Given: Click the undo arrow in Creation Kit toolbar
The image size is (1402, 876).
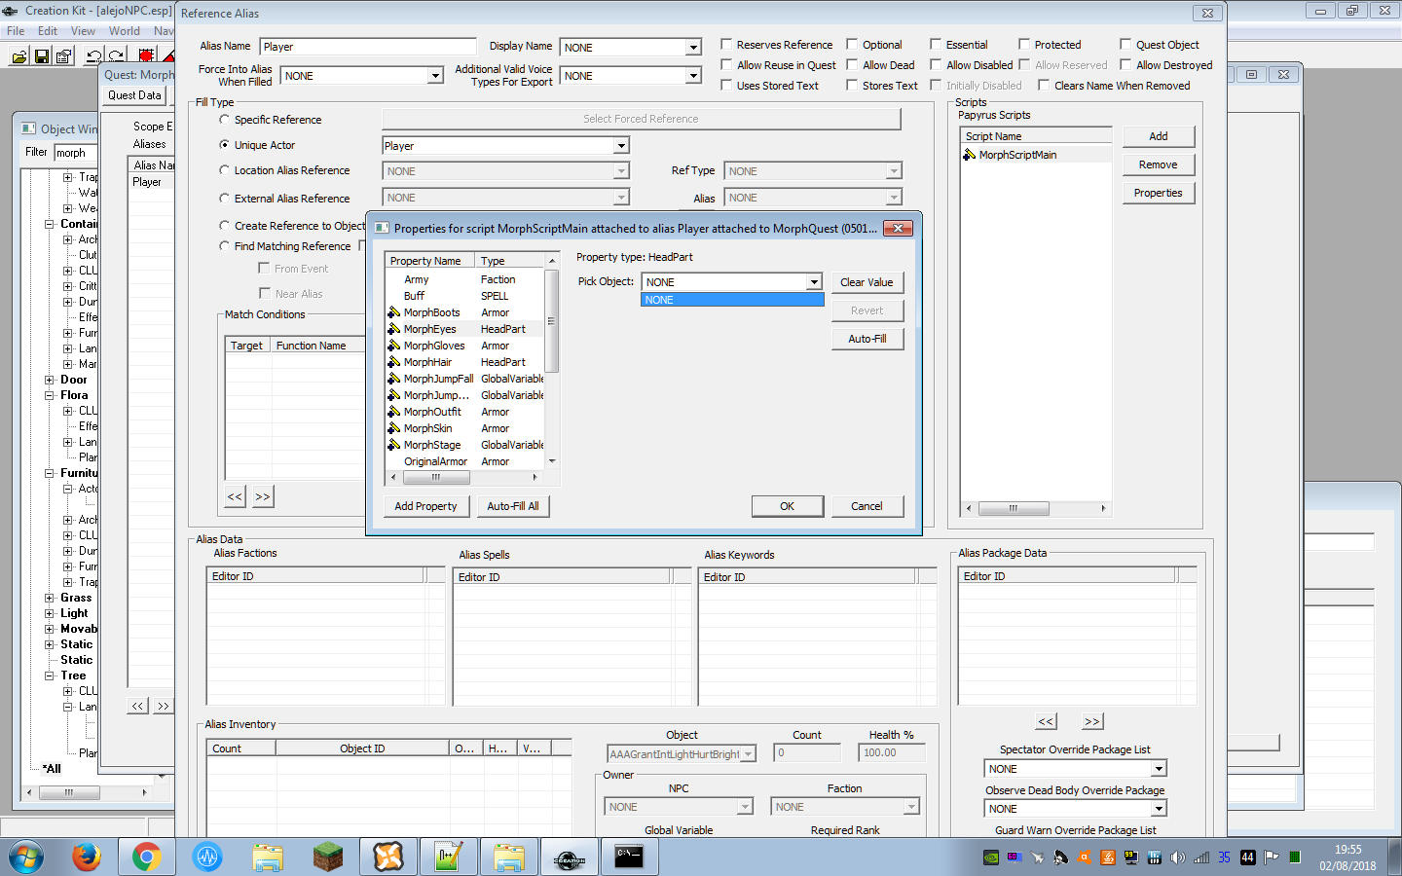Looking at the screenshot, I should point(93,56).
